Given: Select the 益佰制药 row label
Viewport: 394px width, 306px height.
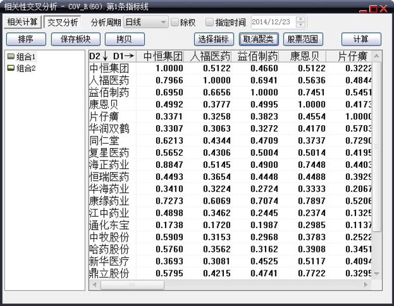Looking at the screenshot, I should [109, 92].
